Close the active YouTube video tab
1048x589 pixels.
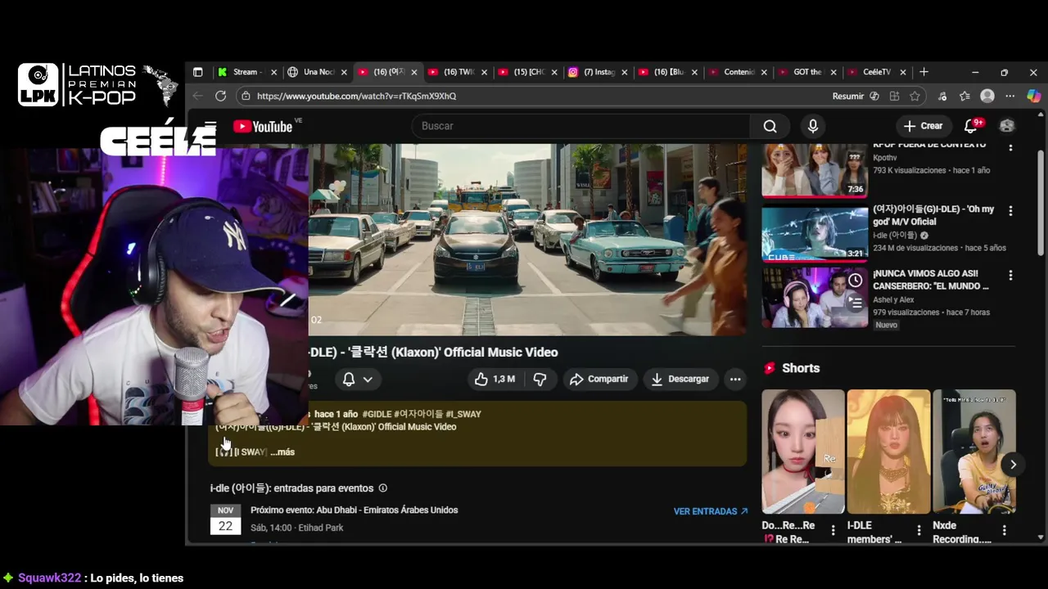[x=414, y=72]
